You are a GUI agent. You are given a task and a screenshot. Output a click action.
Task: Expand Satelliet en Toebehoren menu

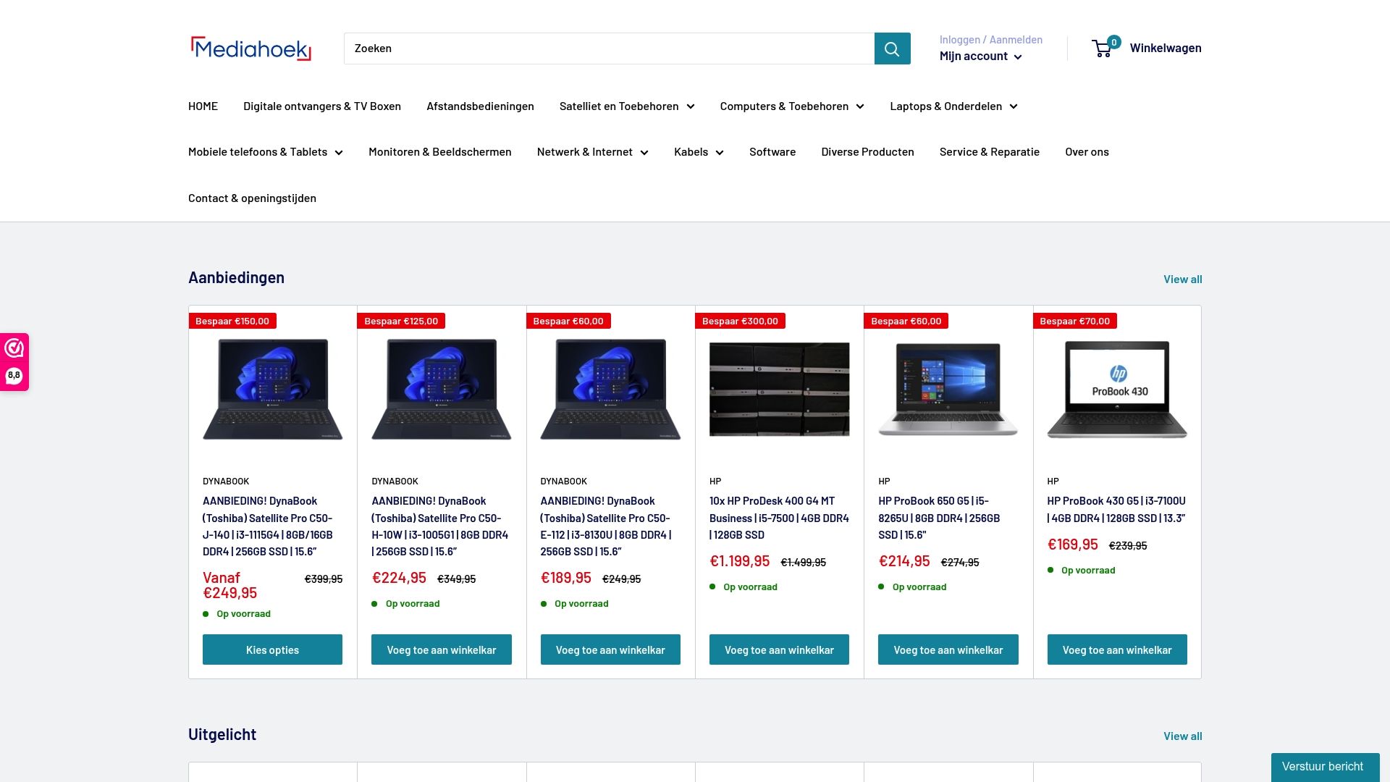click(x=627, y=106)
